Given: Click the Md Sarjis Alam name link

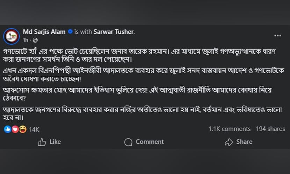Looking at the screenshot, I should click(x=44, y=32).
